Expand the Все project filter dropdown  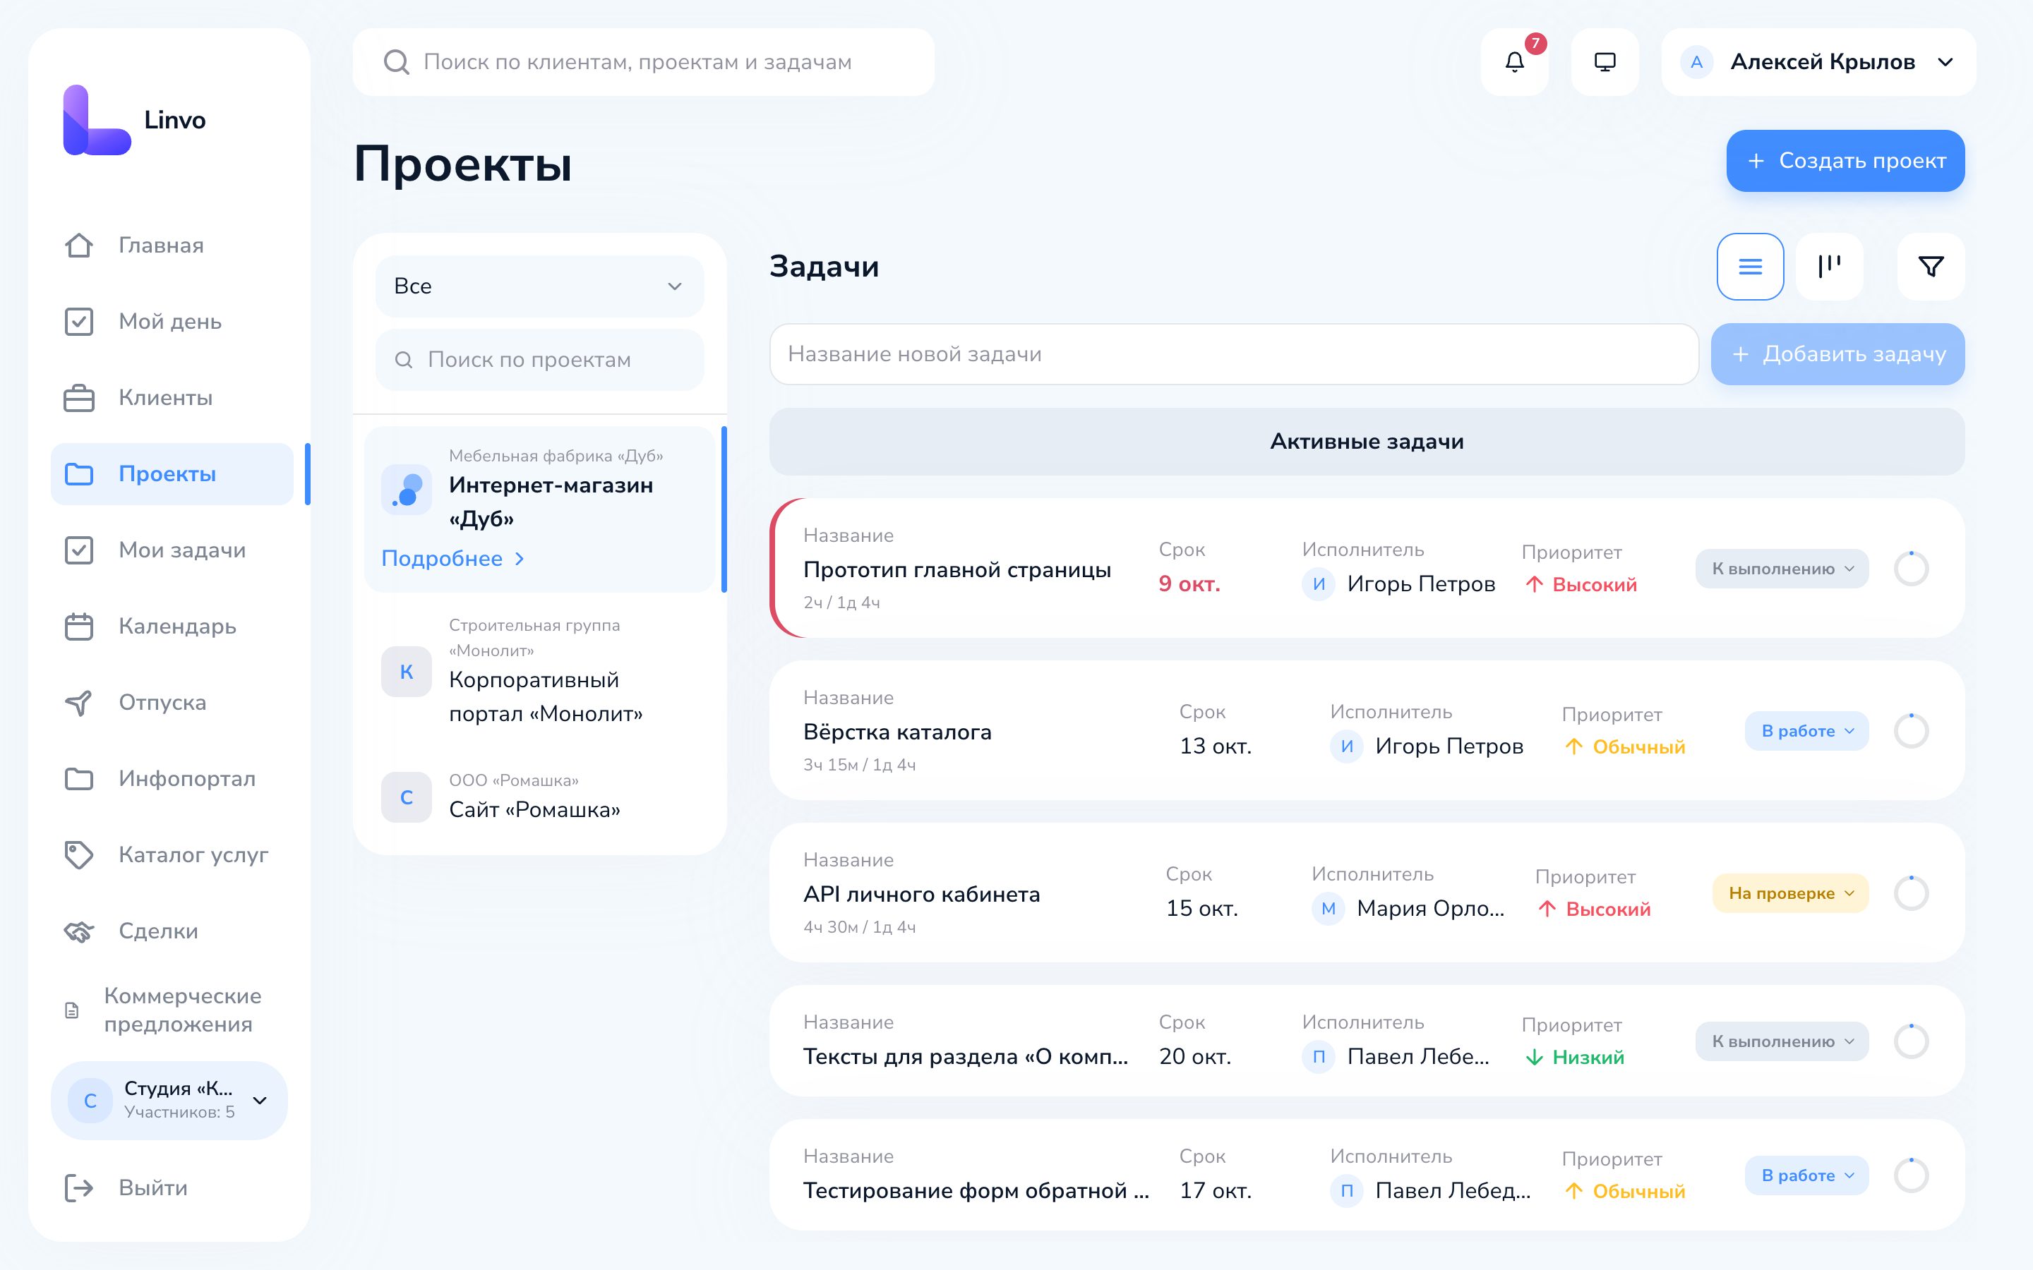(x=539, y=286)
